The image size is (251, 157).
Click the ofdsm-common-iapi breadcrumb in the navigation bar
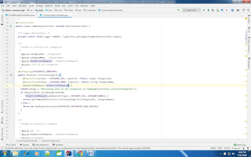tap(13, 10)
